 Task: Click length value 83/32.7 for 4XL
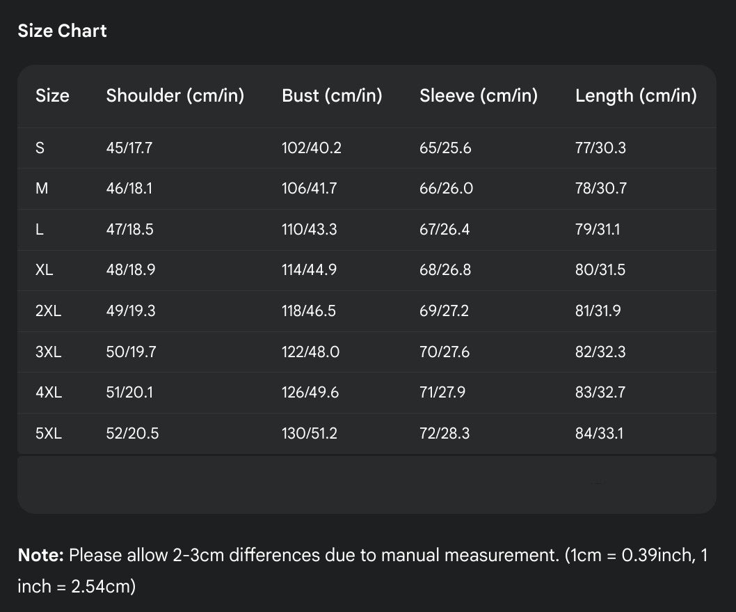600,392
